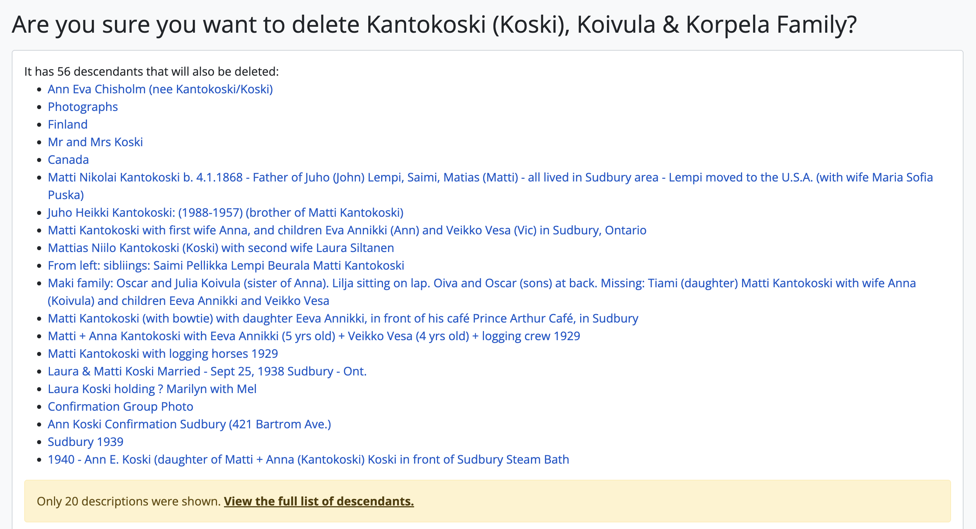This screenshot has height=529, width=976.
Task: Open Juho Heikki Kantokoski link
Action: click(225, 213)
